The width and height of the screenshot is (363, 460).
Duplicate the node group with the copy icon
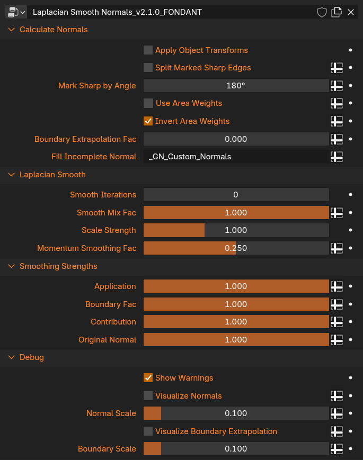[337, 12]
